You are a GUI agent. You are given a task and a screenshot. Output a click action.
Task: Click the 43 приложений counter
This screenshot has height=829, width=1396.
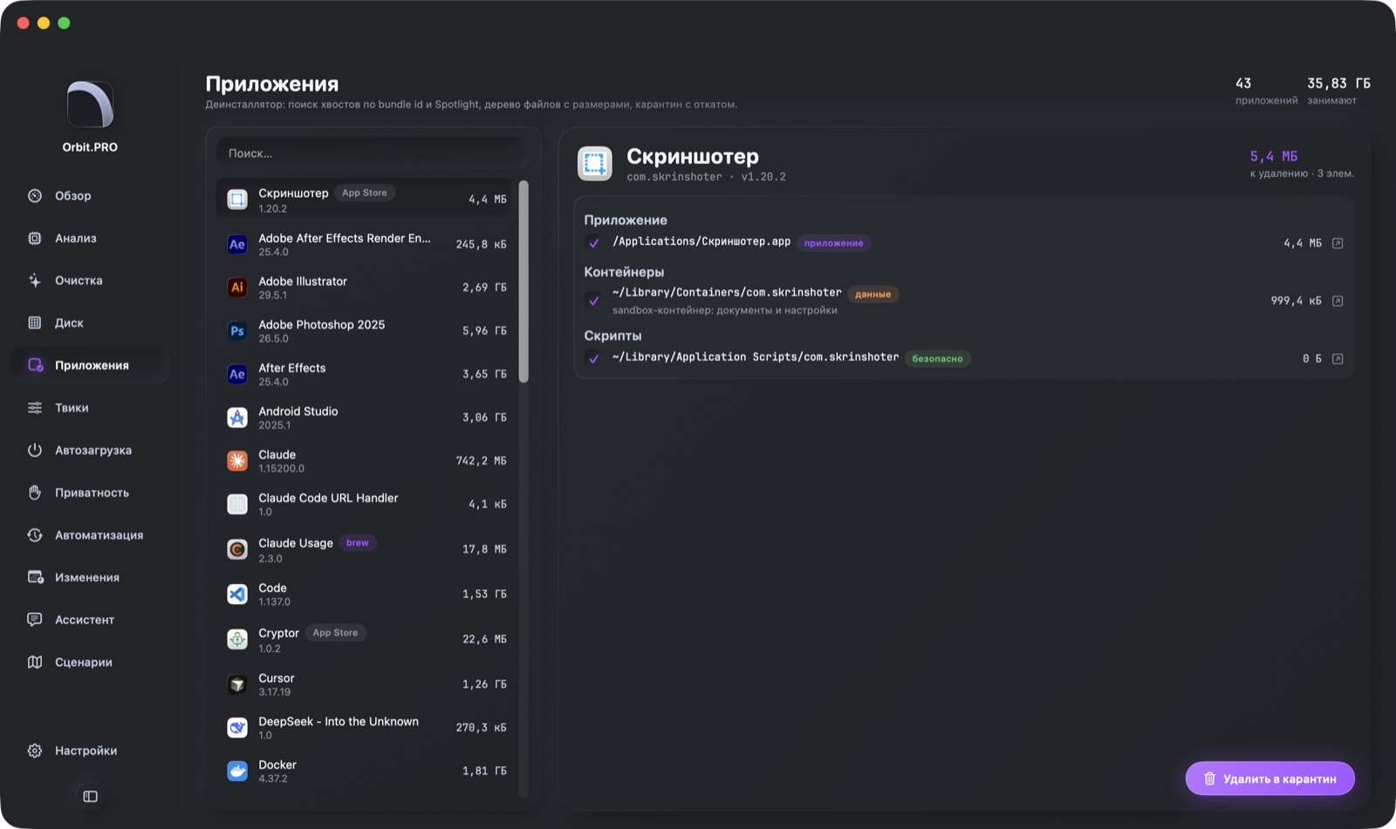[x=1266, y=91]
